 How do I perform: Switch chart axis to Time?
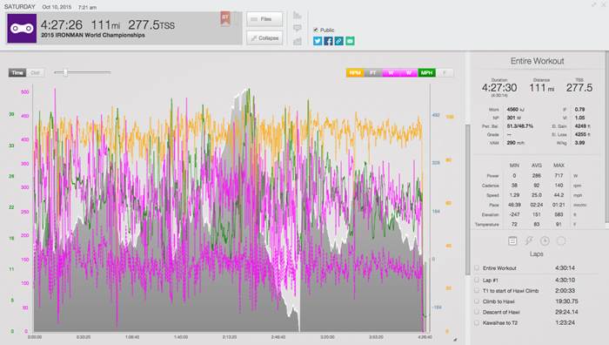click(x=17, y=72)
